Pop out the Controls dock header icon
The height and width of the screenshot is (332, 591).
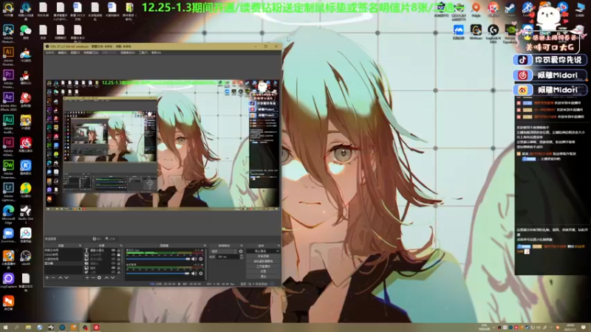tap(279, 246)
